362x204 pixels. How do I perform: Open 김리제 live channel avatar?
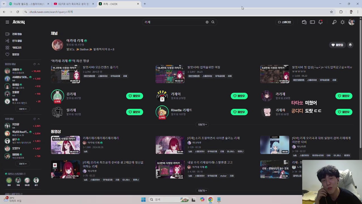point(57,96)
